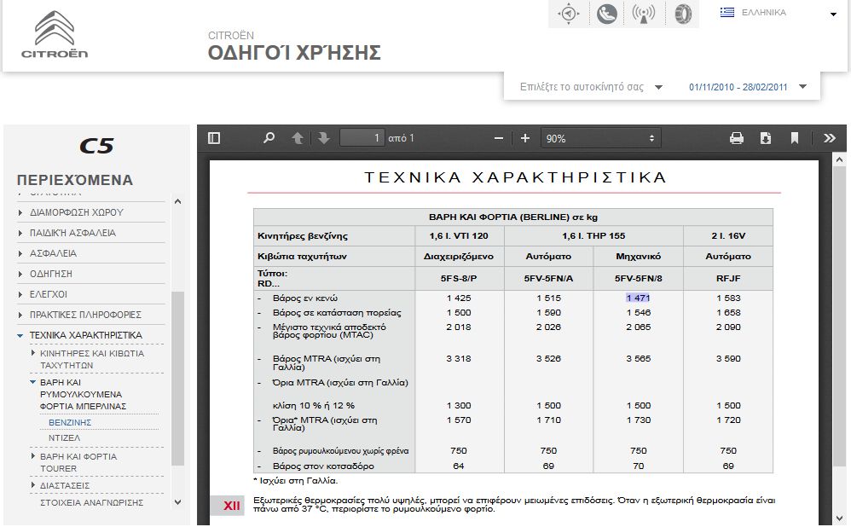Viewport: 851px width, 527px height.
Task: Click the 1,6 l. VTi 120 header cell
Action: pos(459,236)
